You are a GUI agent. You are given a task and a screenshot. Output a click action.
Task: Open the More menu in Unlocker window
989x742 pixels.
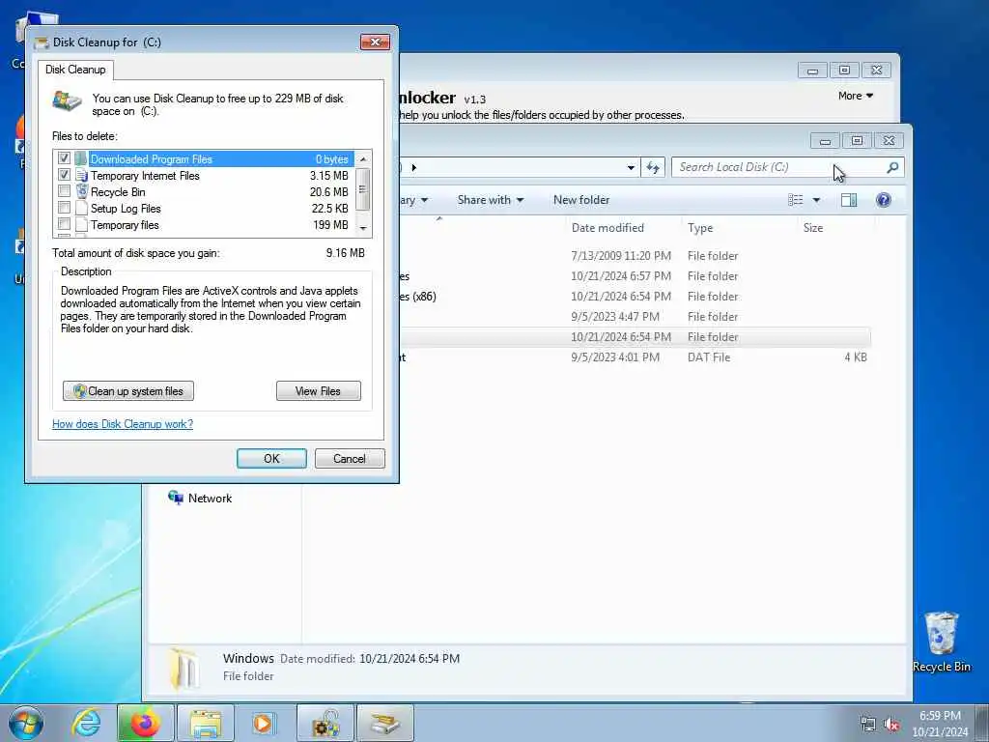[856, 96]
